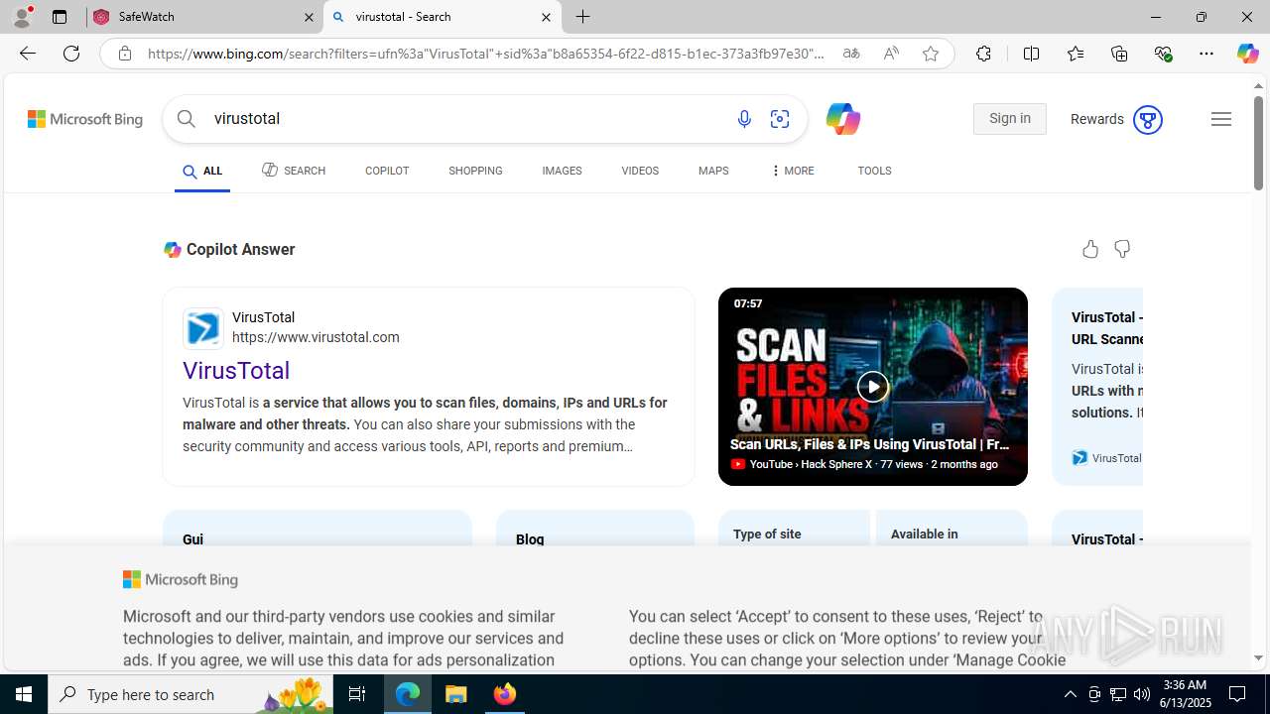Open the MAPS tab

click(713, 171)
